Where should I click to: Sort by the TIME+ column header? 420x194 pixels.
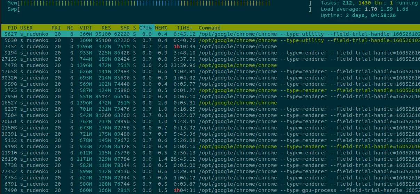184,28
